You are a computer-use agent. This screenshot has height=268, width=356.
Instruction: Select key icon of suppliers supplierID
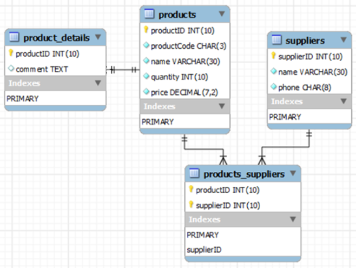(x=273, y=55)
